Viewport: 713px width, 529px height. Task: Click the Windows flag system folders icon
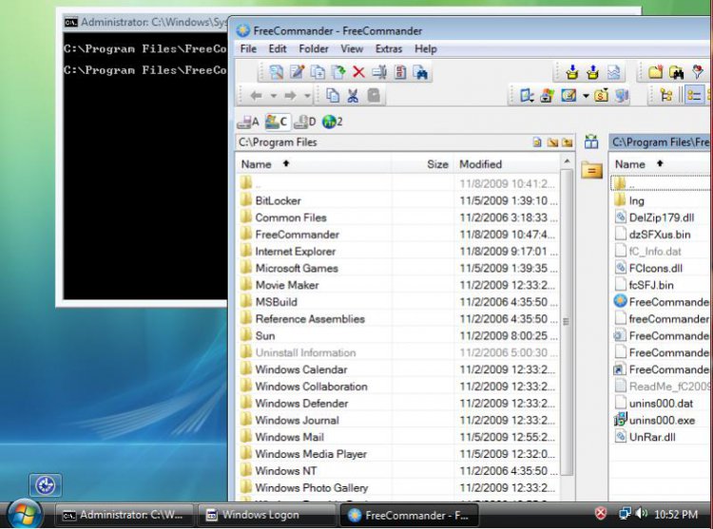(x=547, y=95)
